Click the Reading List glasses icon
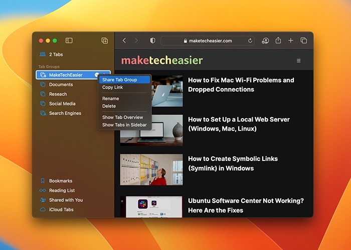 pos(43,190)
